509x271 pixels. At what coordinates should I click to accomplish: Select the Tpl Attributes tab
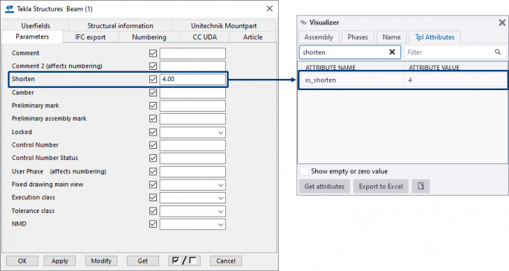tap(434, 37)
